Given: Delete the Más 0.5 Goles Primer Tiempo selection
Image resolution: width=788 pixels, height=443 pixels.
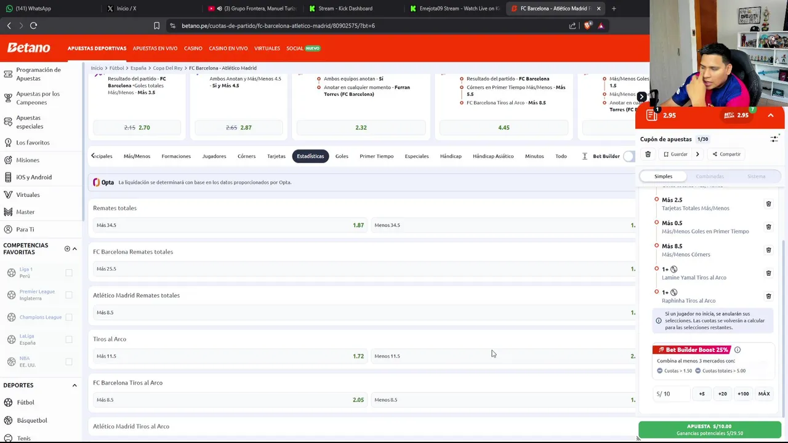Looking at the screenshot, I should click(768, 227).
